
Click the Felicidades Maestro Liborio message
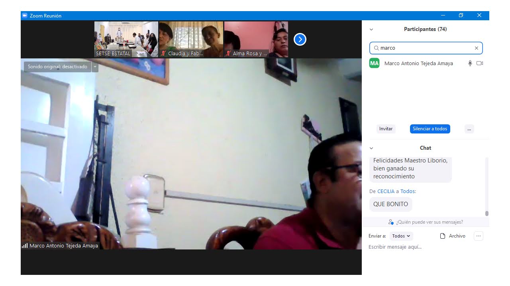tap(410, 169)
